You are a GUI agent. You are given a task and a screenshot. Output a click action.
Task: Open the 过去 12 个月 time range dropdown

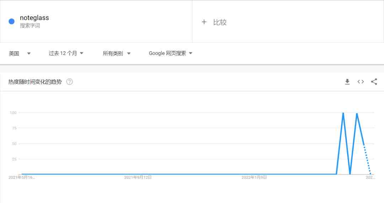click(66, 53)
